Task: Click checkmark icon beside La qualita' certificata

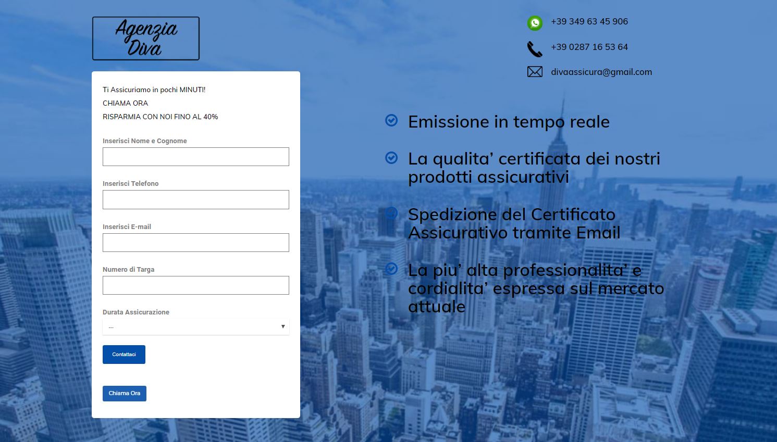Action: click(x=391, y=158)
